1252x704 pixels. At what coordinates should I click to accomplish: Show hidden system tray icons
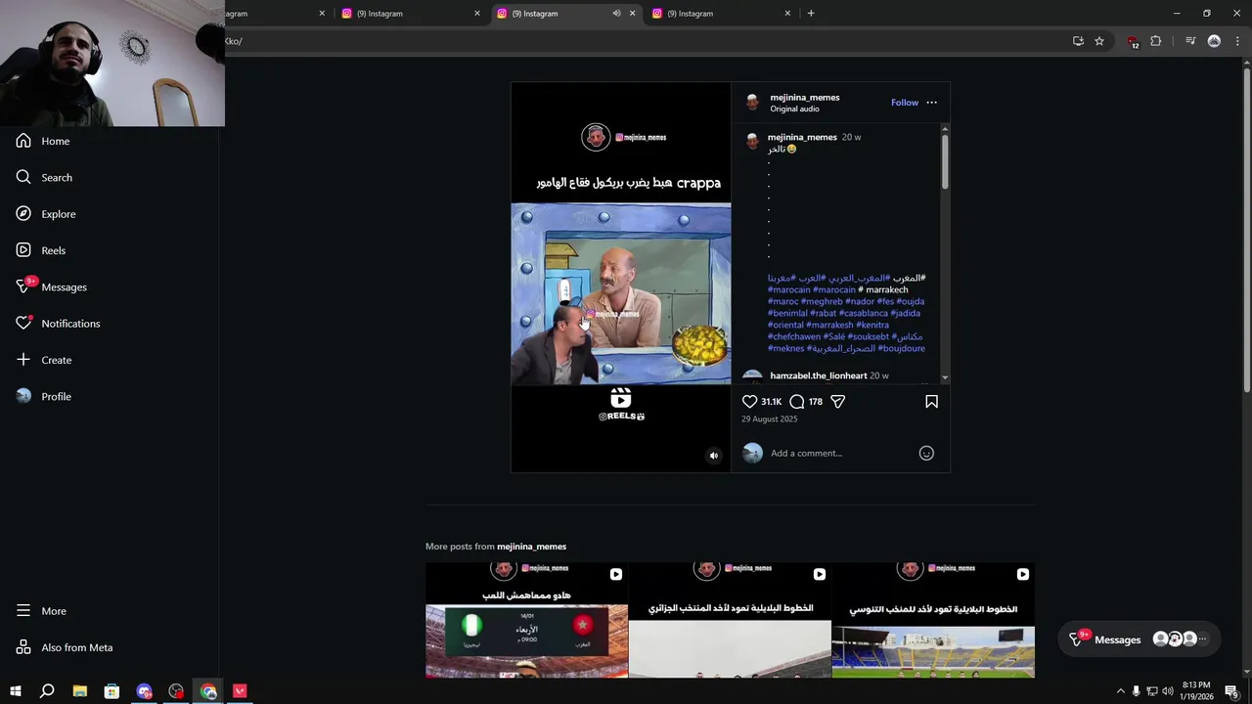(x=1120, y=691)
